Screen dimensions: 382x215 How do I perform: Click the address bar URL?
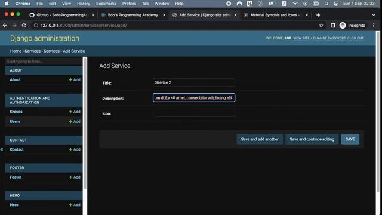click(84, 25)
